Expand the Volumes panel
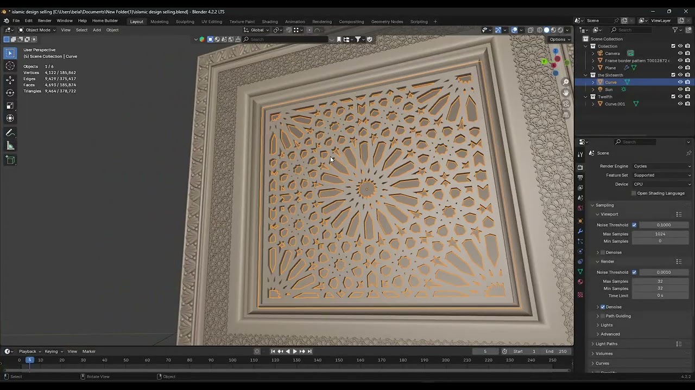This screenshot has width=695, height=390. coord(604,354)
